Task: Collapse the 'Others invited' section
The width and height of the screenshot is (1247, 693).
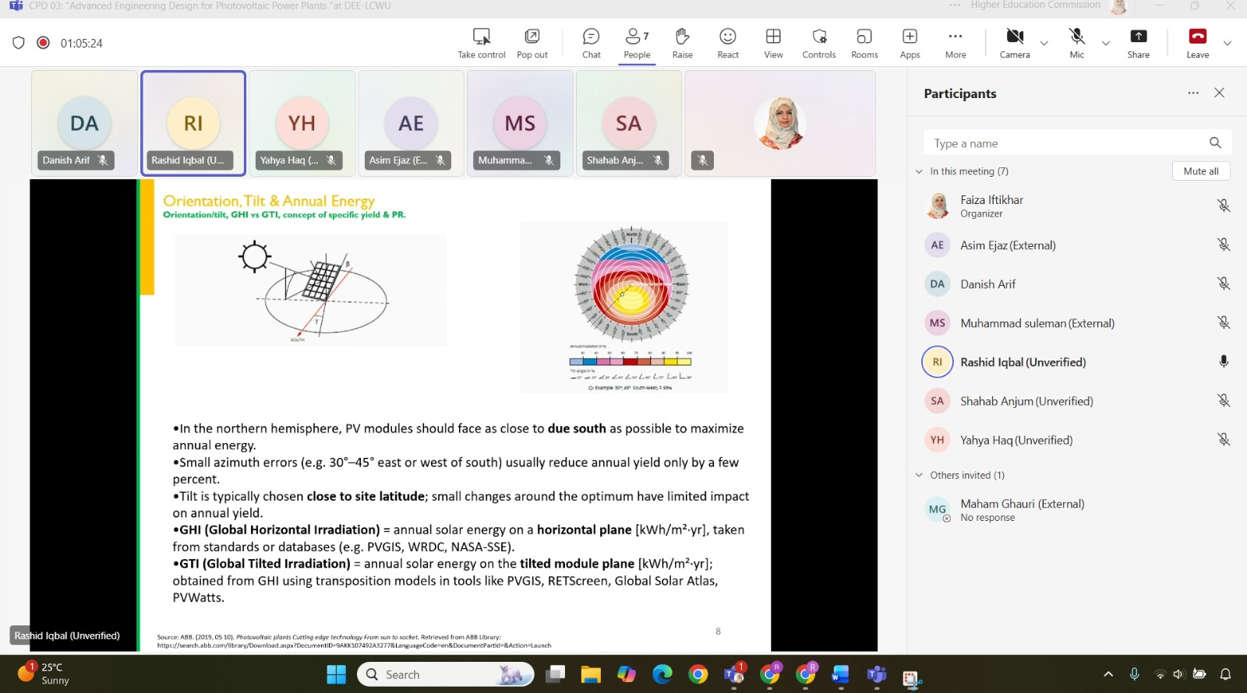Action: click(x=919, y=475)
